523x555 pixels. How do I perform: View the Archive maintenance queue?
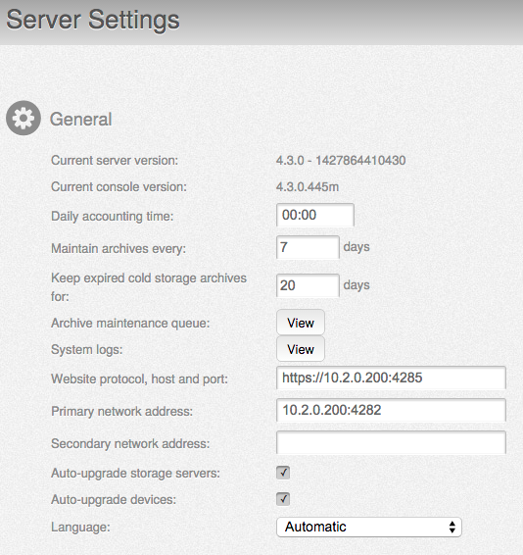coord(301,323)
